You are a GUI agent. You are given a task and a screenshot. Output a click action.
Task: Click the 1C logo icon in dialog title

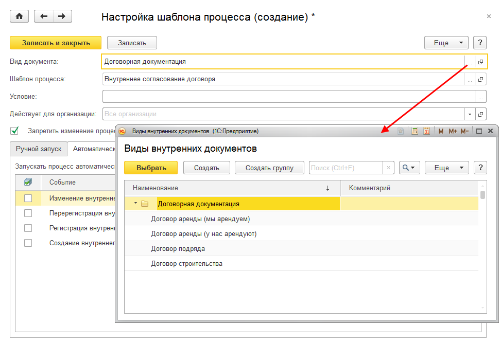coord(122,131)
